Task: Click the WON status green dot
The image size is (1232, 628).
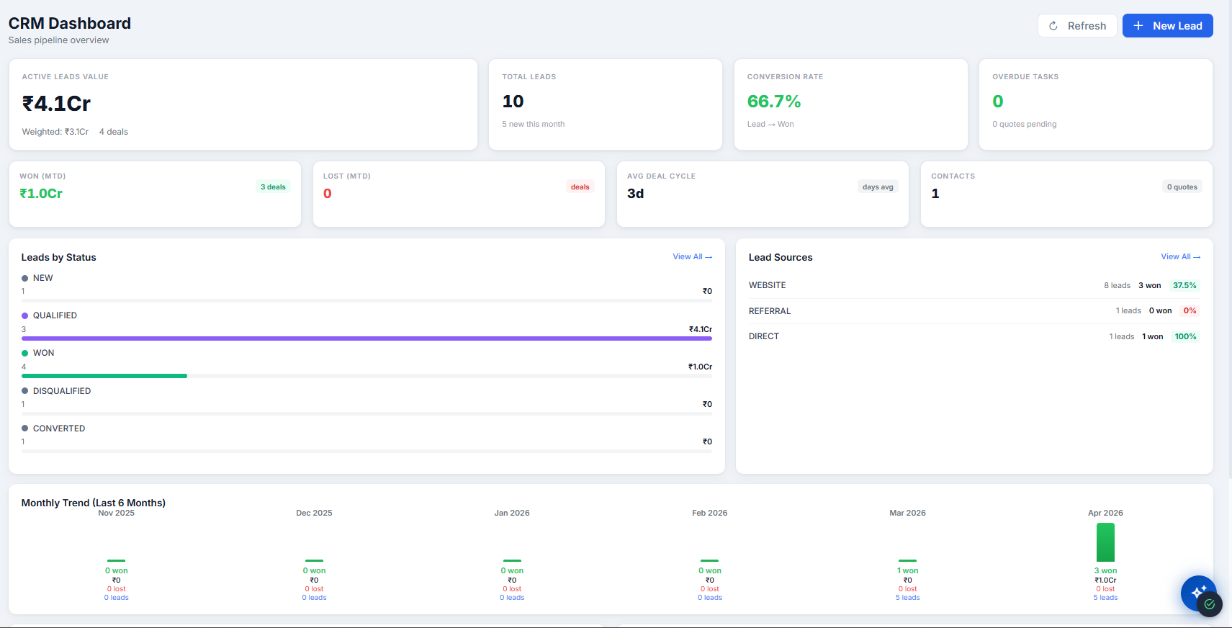Action: pyautogui.click(x=25, y=353)
